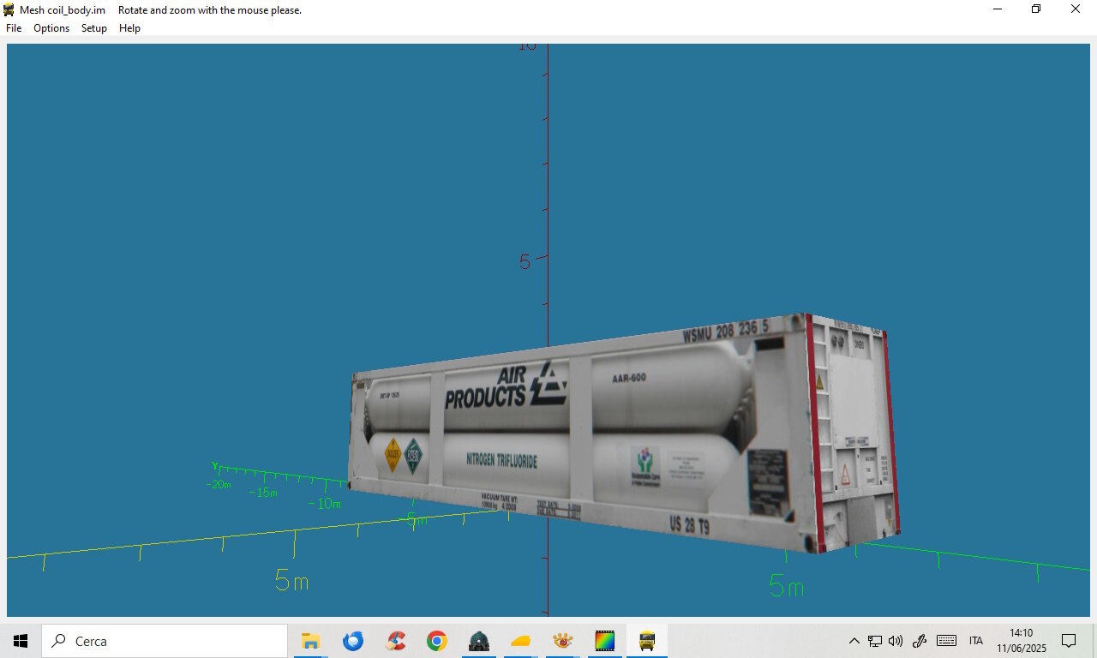Image resolution: width=1097 pixels, height=658 pixels.
Task: Click the Cerca search box
Action: 165,641
